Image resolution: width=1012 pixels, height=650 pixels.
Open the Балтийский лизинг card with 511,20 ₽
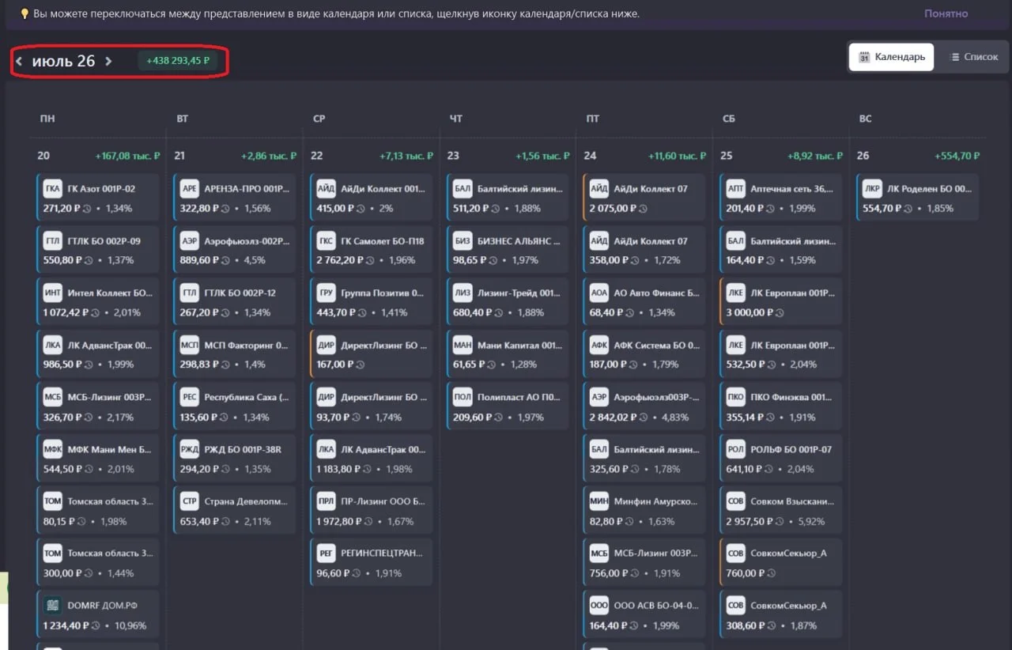(508, 198)
